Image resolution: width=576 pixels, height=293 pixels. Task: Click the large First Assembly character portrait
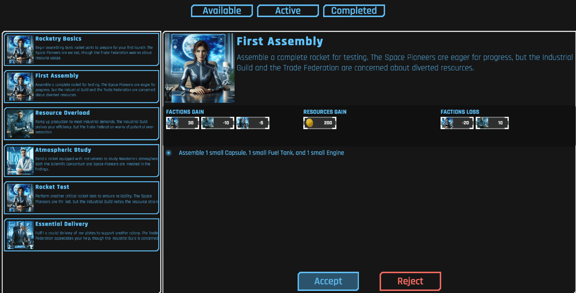199,68
